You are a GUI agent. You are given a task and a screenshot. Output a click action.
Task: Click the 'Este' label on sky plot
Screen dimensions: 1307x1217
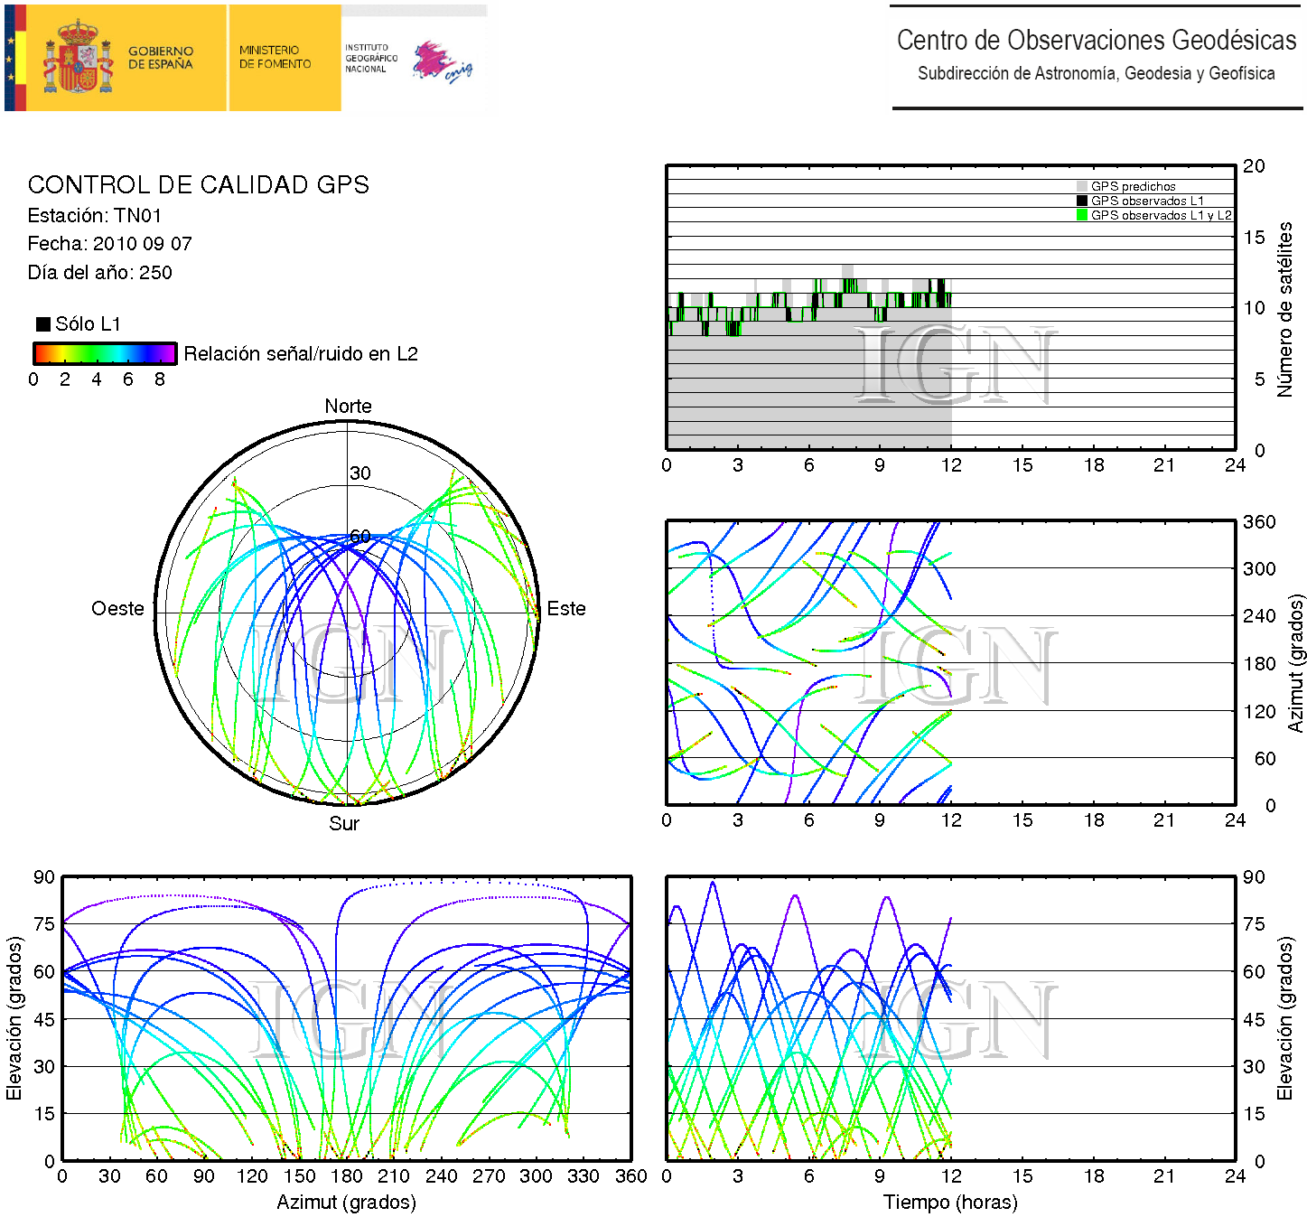(566, 608)
